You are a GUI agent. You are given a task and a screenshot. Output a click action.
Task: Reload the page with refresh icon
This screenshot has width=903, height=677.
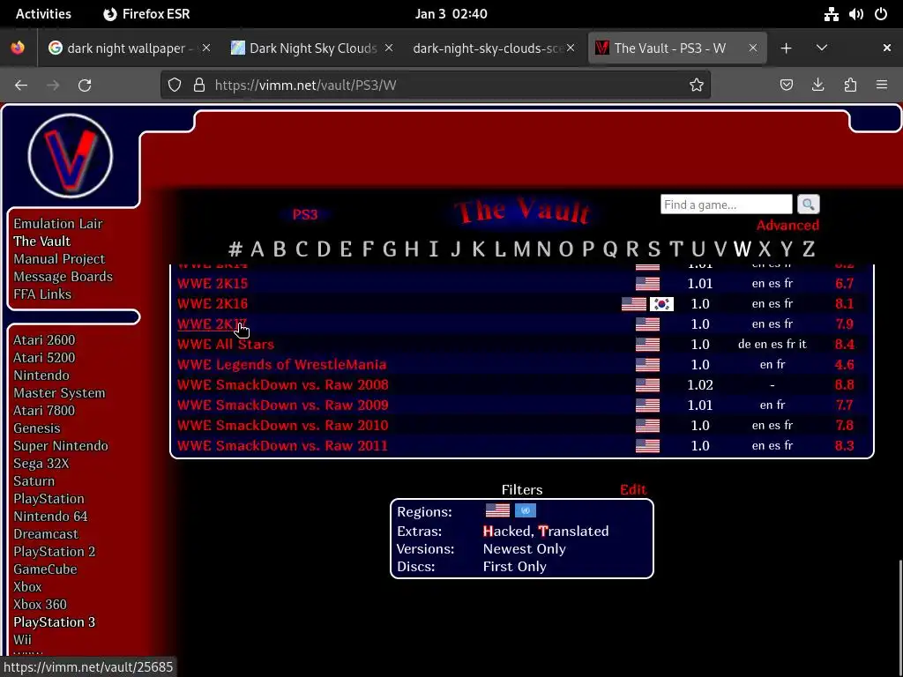tap(85, 86)
